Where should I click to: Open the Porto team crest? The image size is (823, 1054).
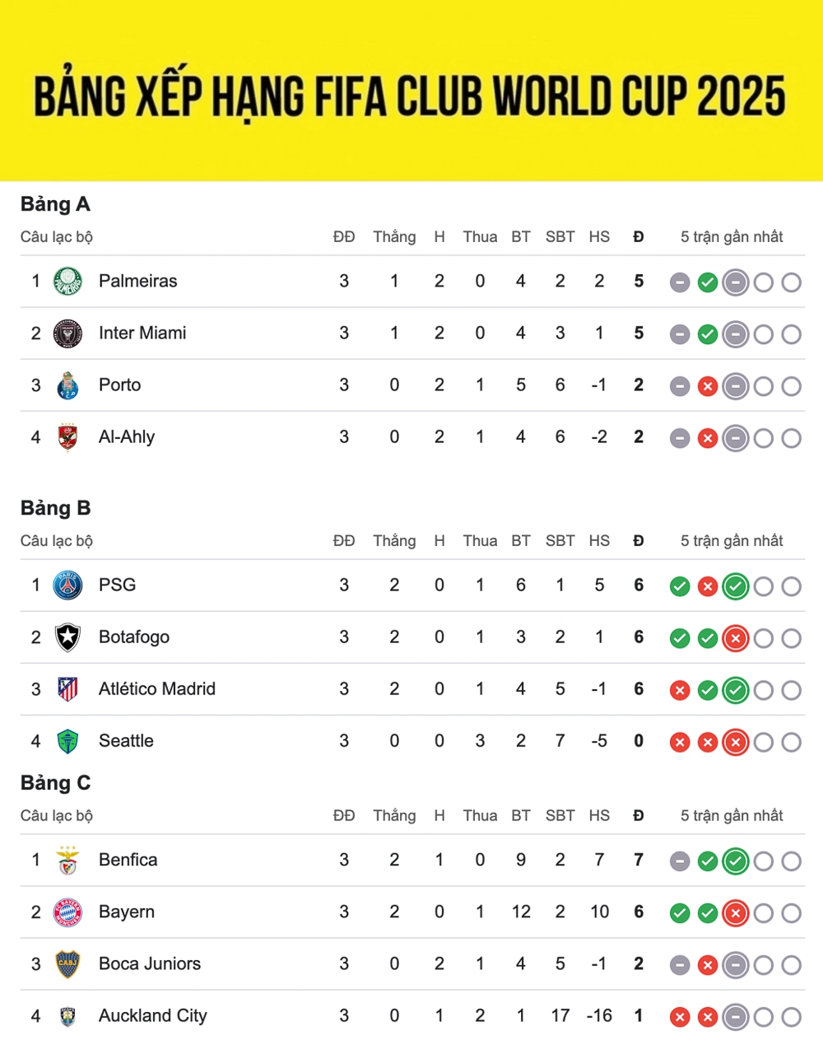click(x=67, y=385)
